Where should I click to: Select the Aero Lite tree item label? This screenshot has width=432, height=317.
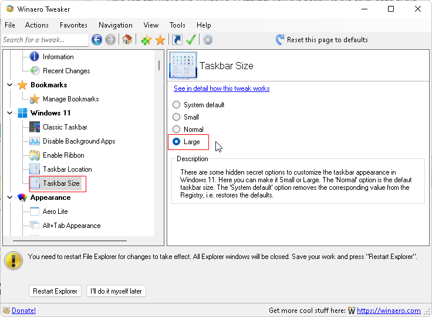click(55, 212)
